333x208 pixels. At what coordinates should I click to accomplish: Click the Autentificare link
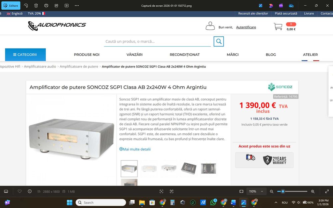[246, 27]
